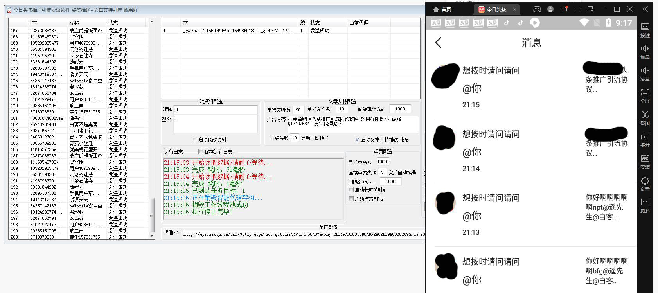Click the UID column header
The height and width of the screenshot is (293, 658).
pyautogui.click(x=48, y=23)
